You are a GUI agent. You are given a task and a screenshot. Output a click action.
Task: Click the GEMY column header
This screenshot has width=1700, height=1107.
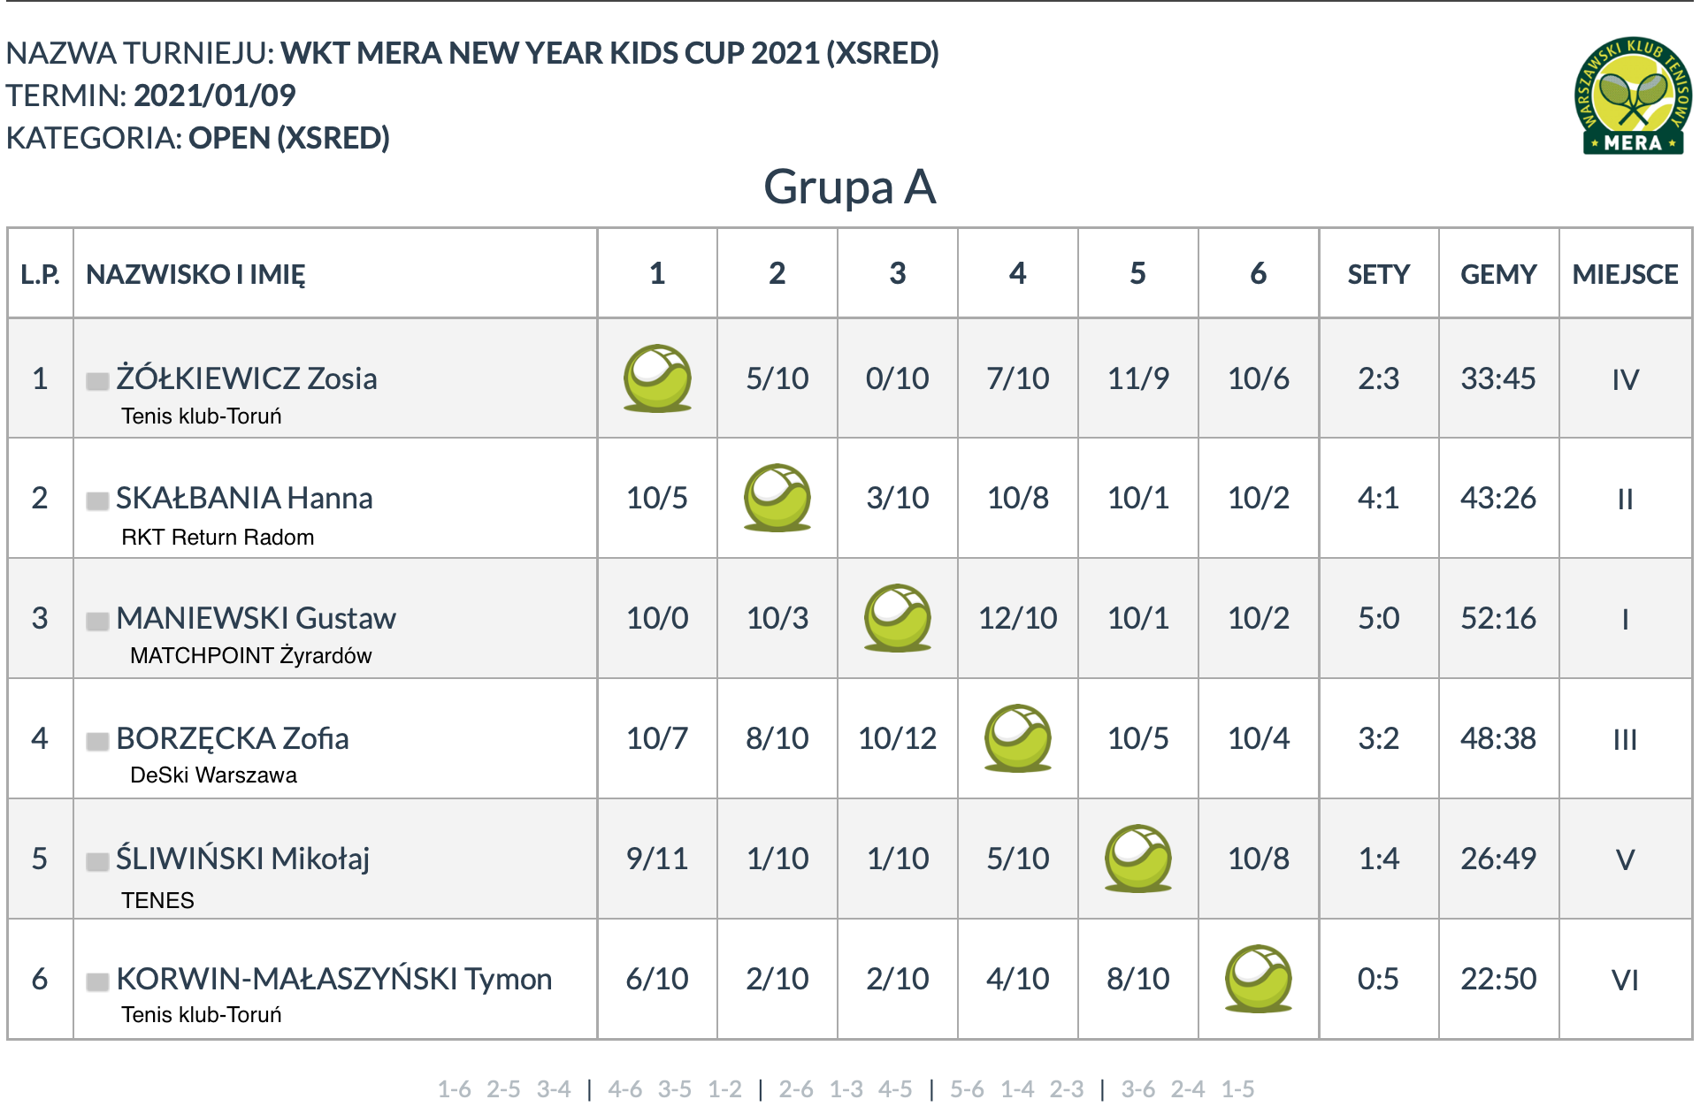[x=1498, y=274]
